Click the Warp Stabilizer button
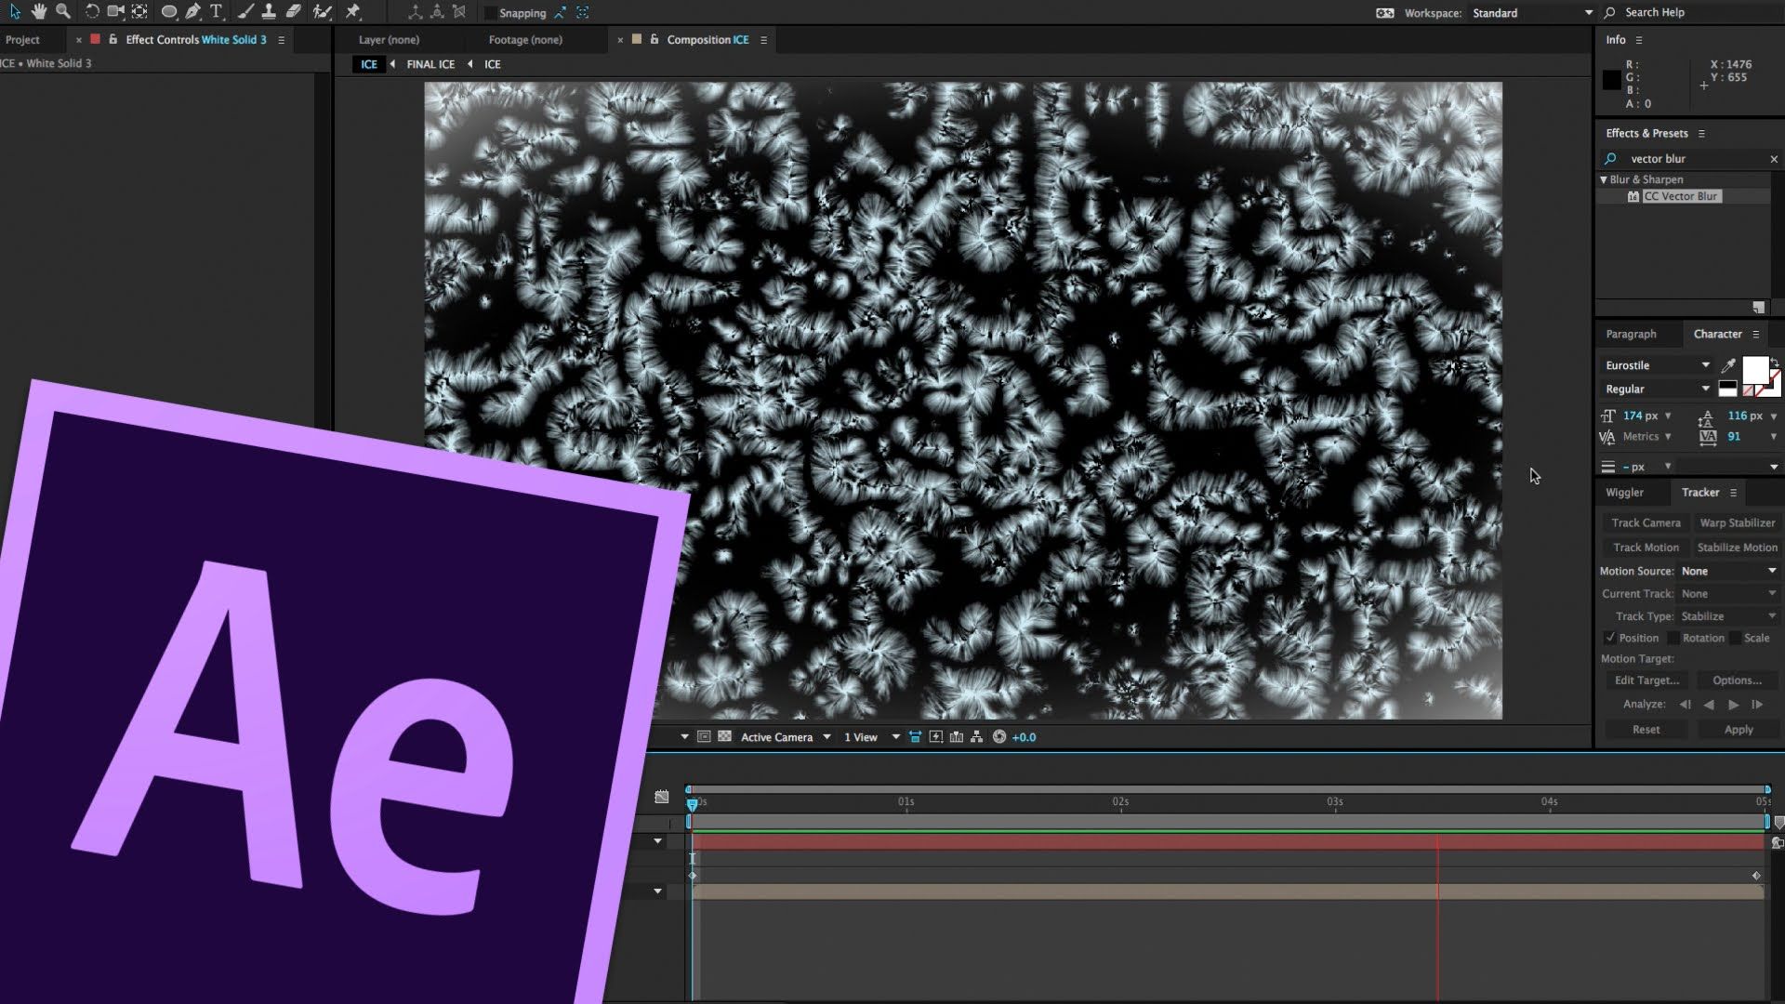The height and width of the screenshot is (1004, 1785). (1737, 522)
